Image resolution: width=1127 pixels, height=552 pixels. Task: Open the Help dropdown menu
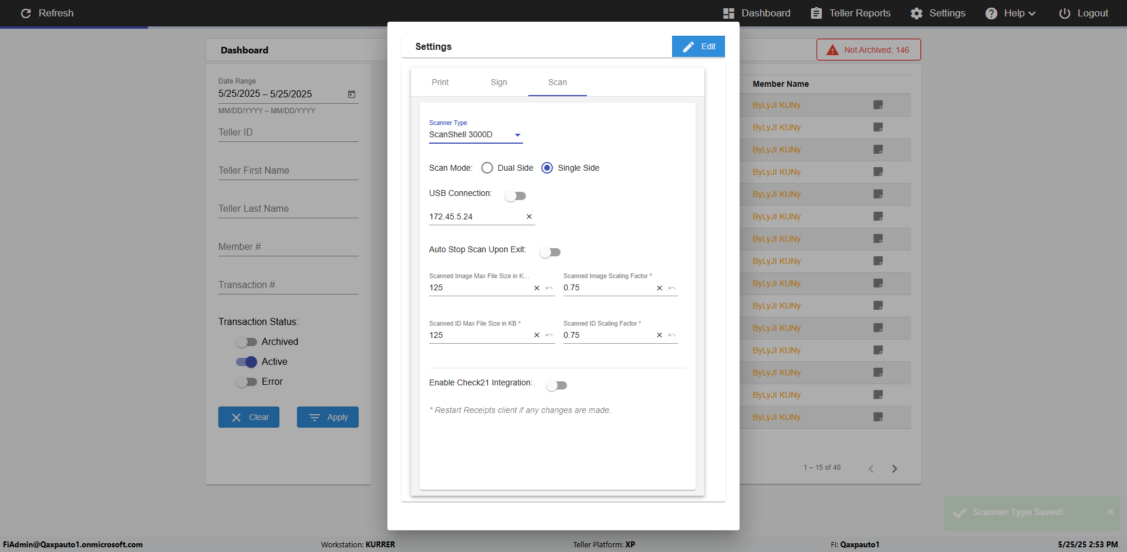(x=1011, y=13)
